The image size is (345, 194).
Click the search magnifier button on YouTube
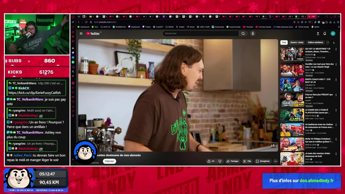tap(243, 33)
